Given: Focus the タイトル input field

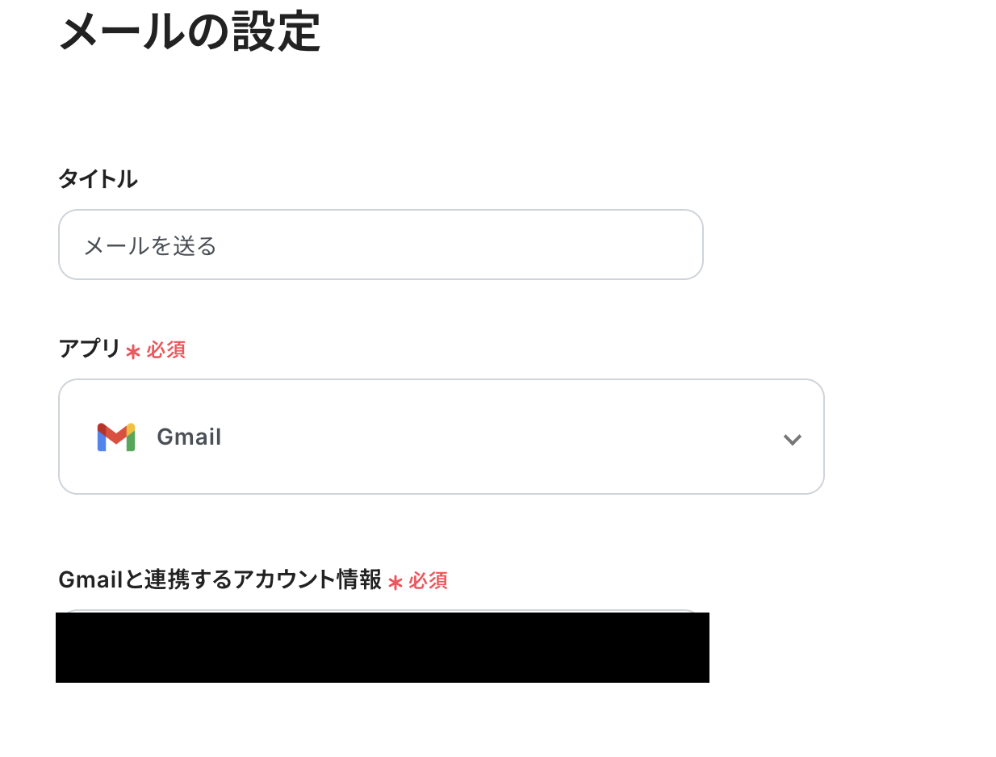Looking at the screenshot, I should click(x=380, y=245).
